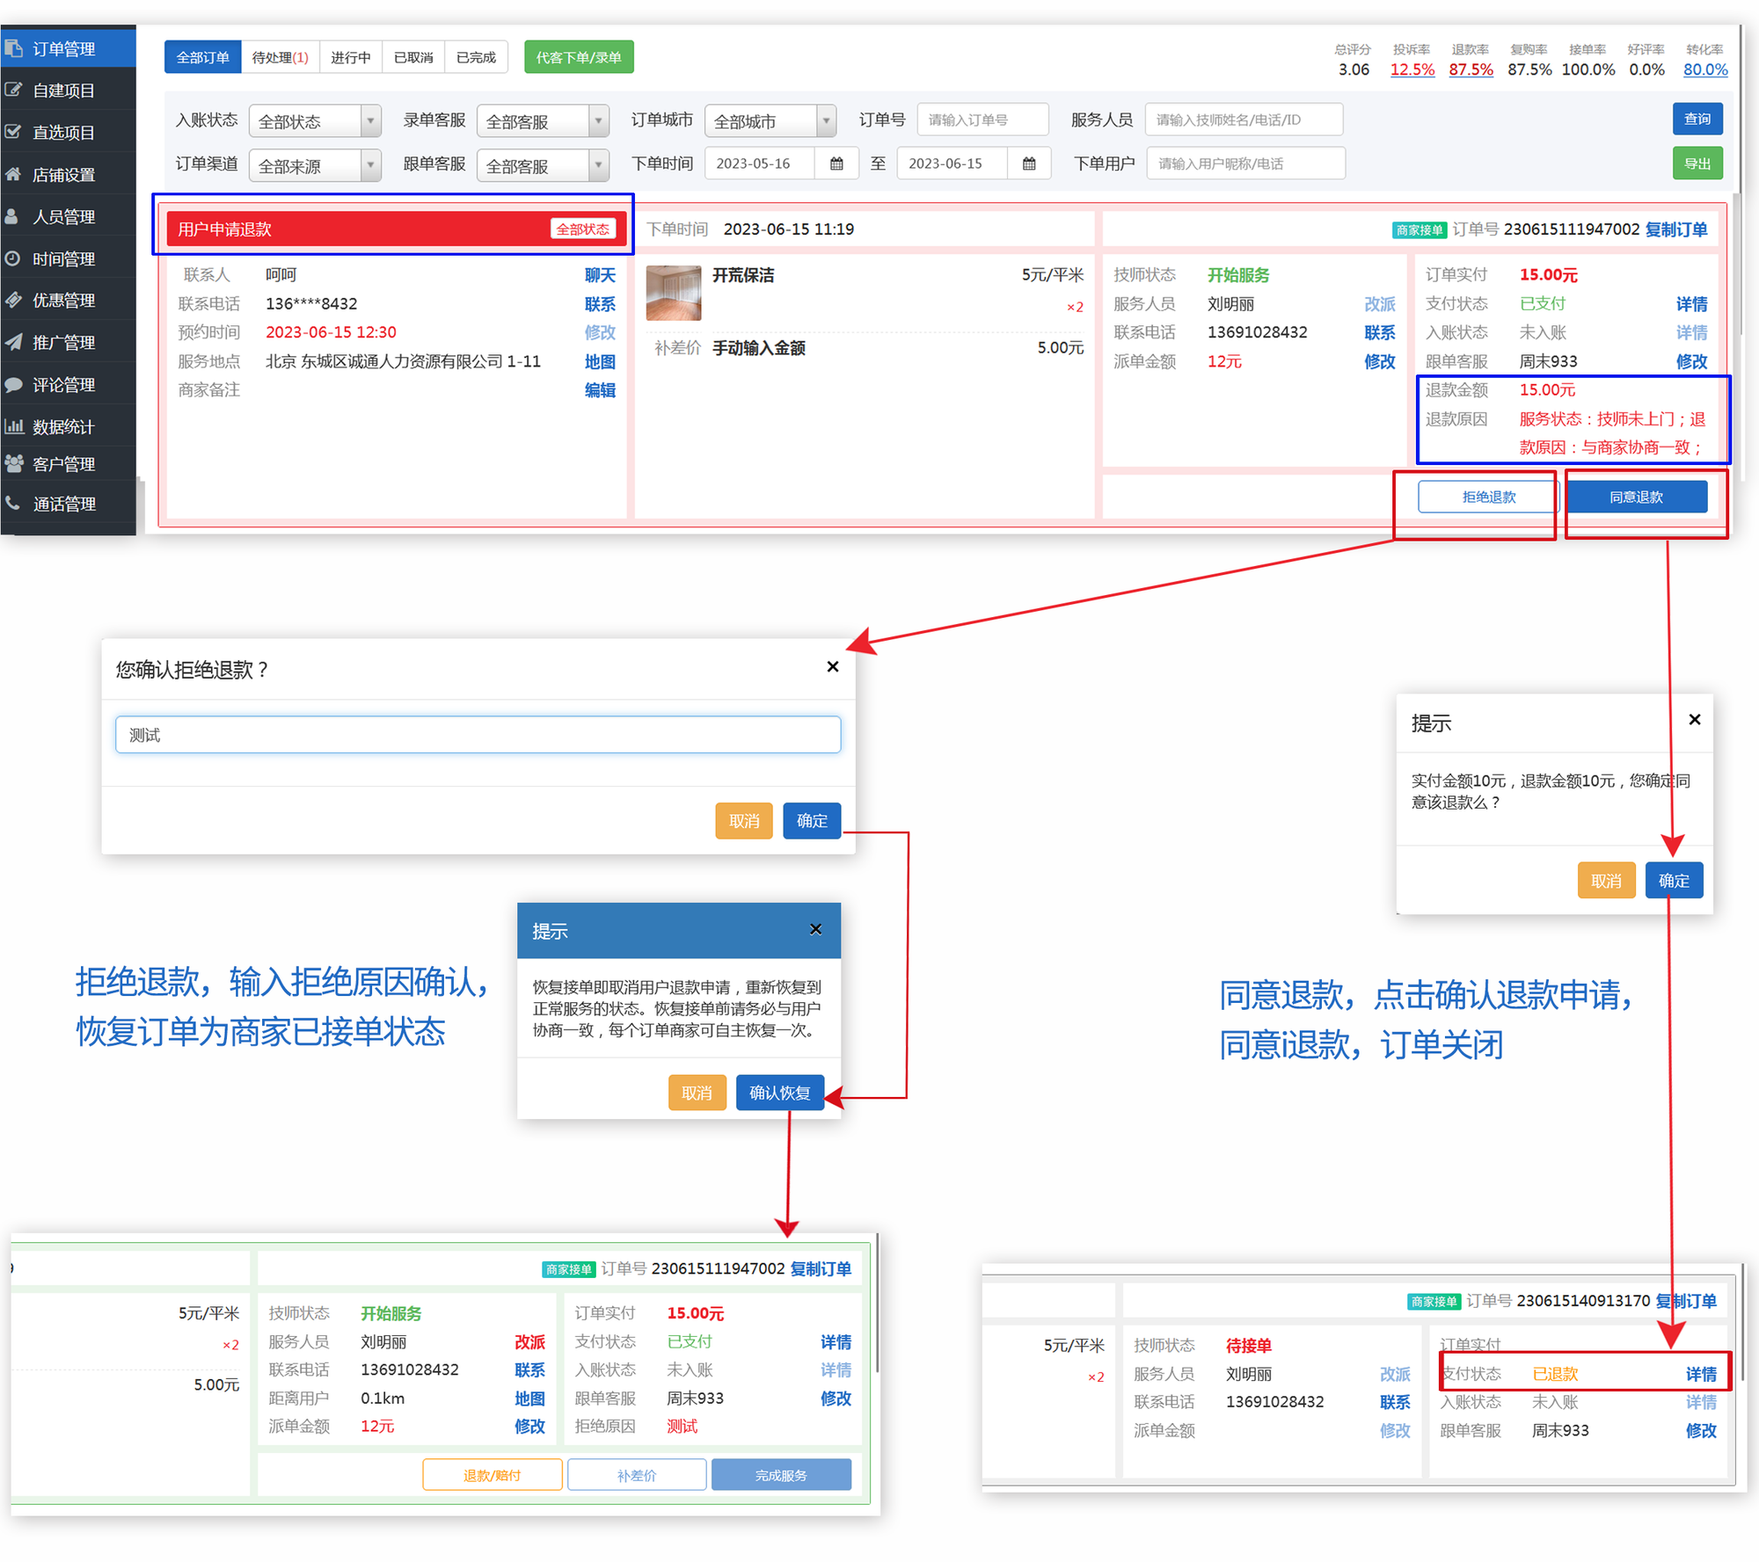Click the 复制订单 link in top order

(x=1675, y=229)
